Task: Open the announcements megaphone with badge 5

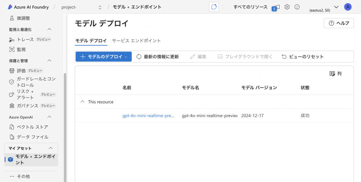Action: 276,7
